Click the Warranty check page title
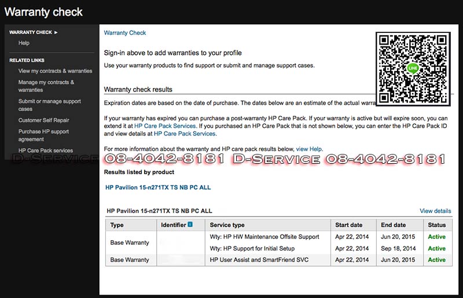 pyautogui.click(x=44, y=12)
